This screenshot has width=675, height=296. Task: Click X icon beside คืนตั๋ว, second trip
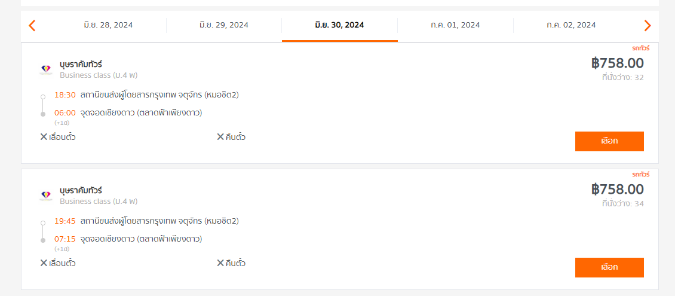point(220,263)
